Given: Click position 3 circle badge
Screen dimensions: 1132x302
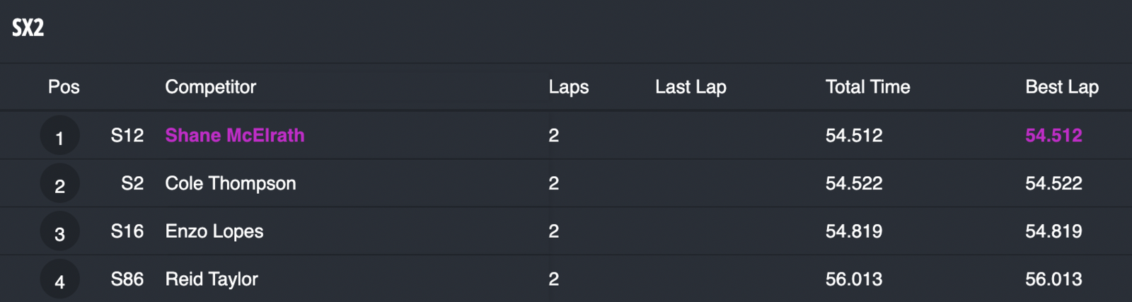Looking at the screenshot, I should tap(59, 233).
